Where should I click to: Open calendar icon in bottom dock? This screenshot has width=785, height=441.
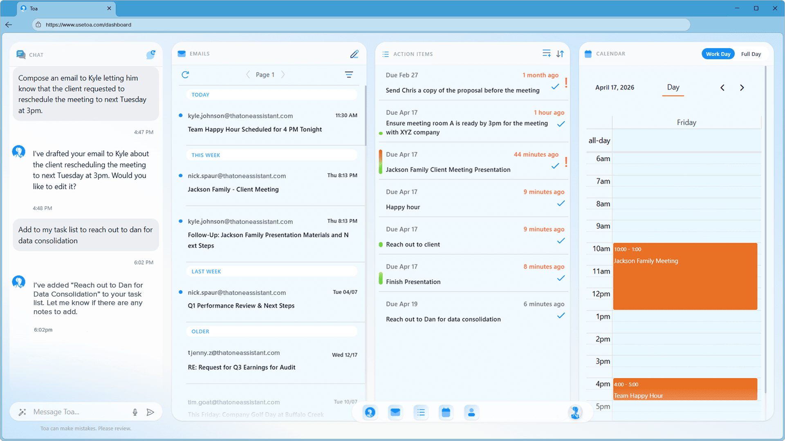click(x=446, y=412)
